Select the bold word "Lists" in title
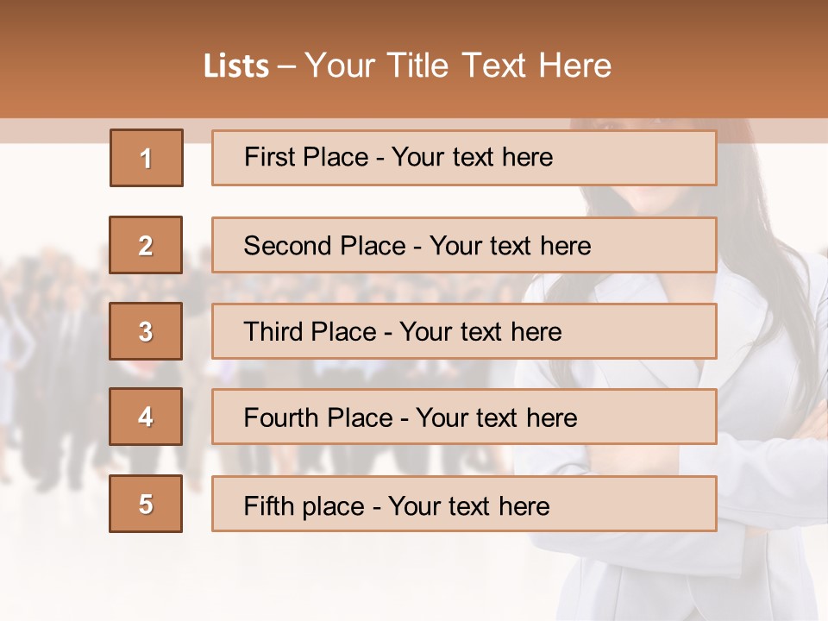828x621 pixels. coord(235,66)
